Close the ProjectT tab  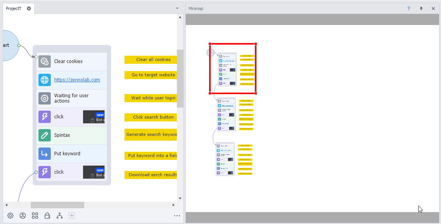29,8
